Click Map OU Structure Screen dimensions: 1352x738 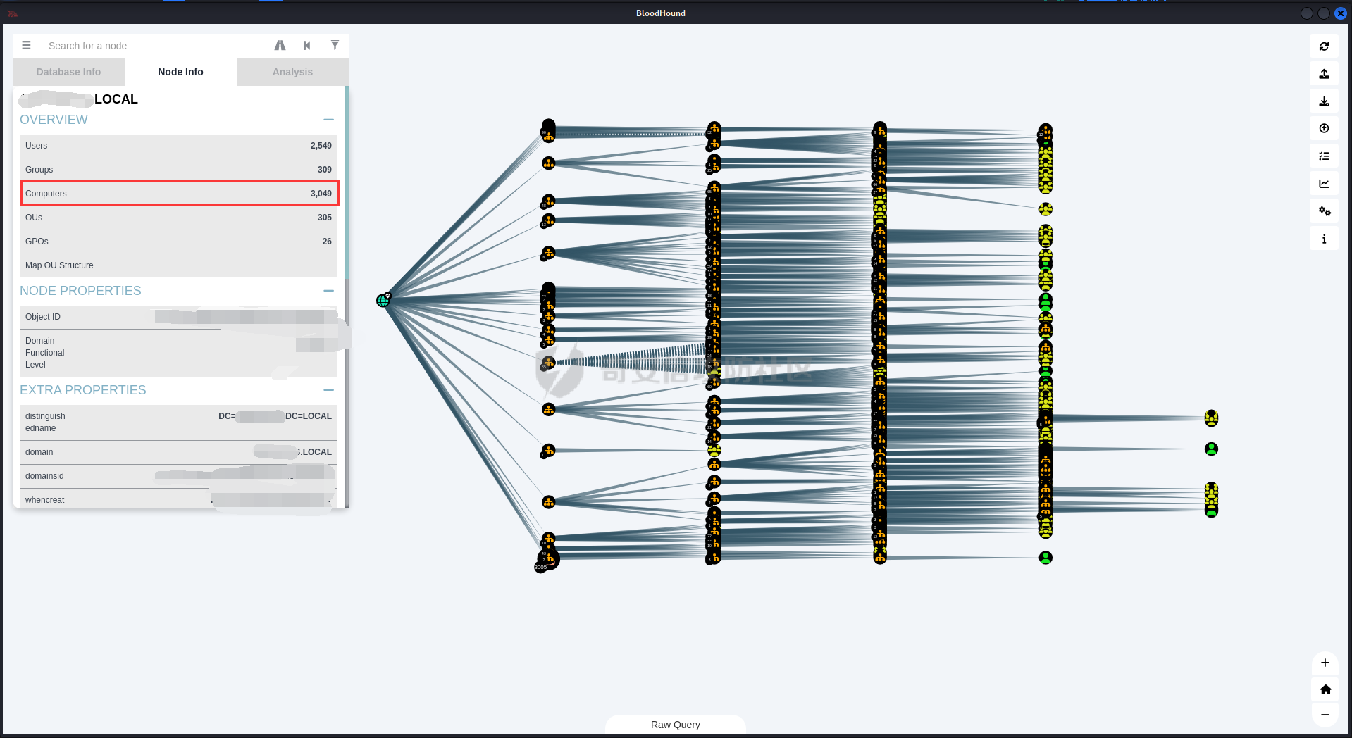click(x=179, y=265)
